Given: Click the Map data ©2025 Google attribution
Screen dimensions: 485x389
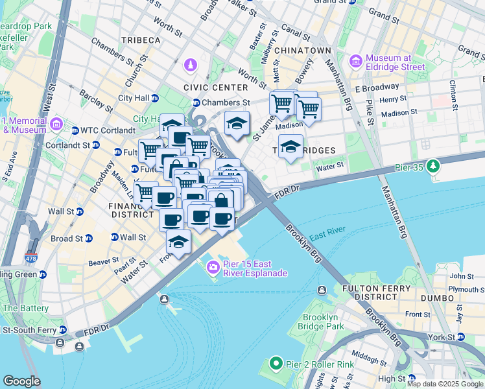Looking at the screenshot, I should click(x=445, y=384).
